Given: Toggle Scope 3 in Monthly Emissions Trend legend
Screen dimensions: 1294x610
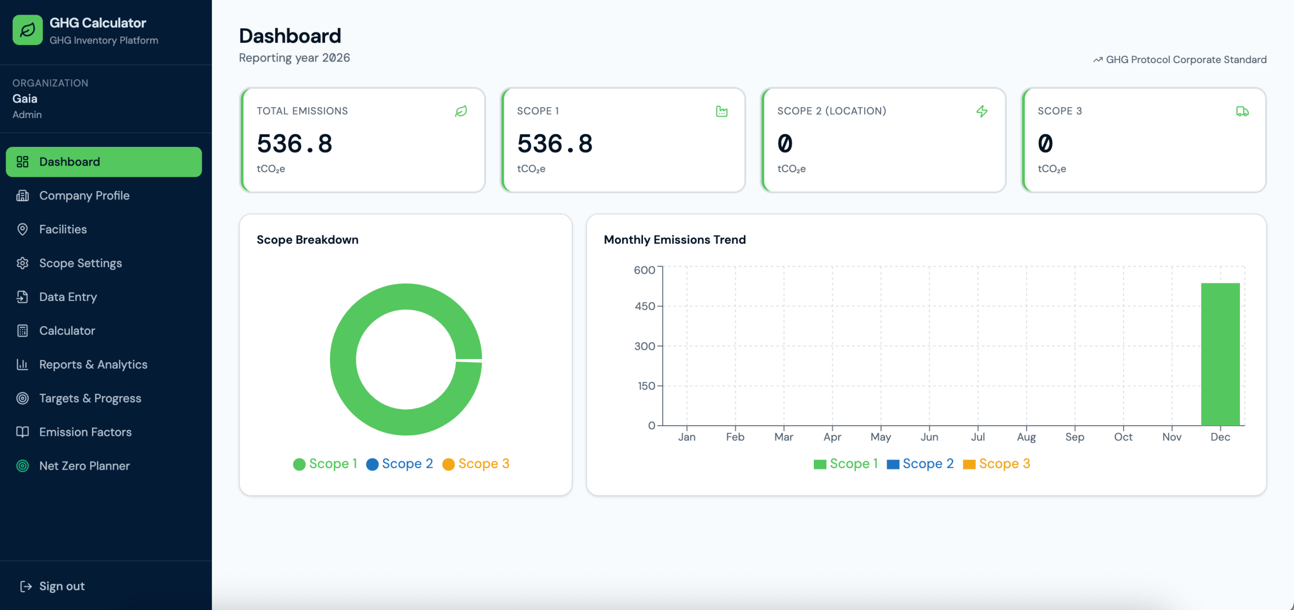Looking at the screenshot, I should pos(996,464).
